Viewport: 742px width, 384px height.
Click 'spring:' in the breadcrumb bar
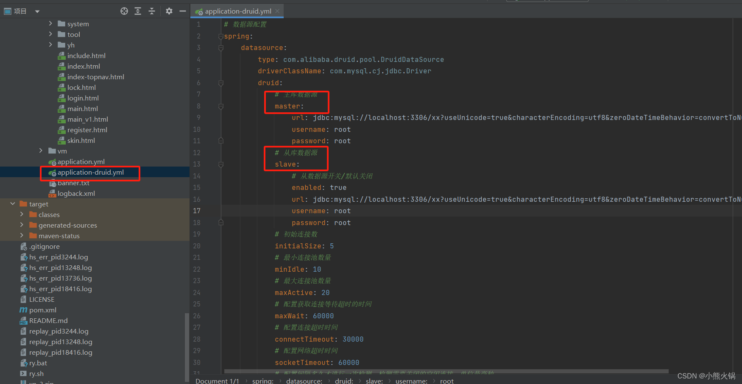(263, 381)
